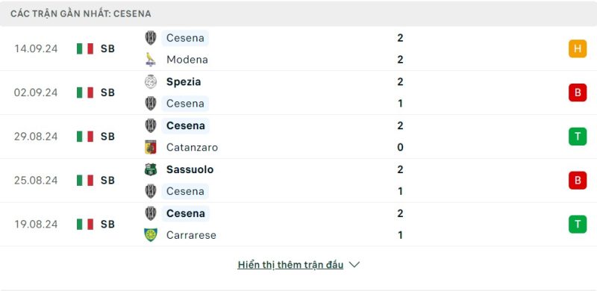Click the Các trận gần nhất: Cesena header
The width and height of the screenshot is (597, 291).
81,13
